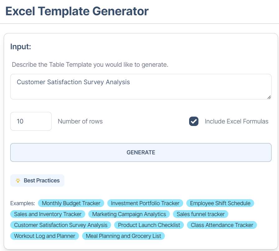The width and height of the screenshot is (279, 251).
Task: Select the Customer Satisfaction Survey Analysis example chip
Action: [61, 225]
